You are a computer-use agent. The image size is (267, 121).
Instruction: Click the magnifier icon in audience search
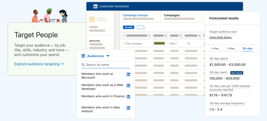pos(83,65)
